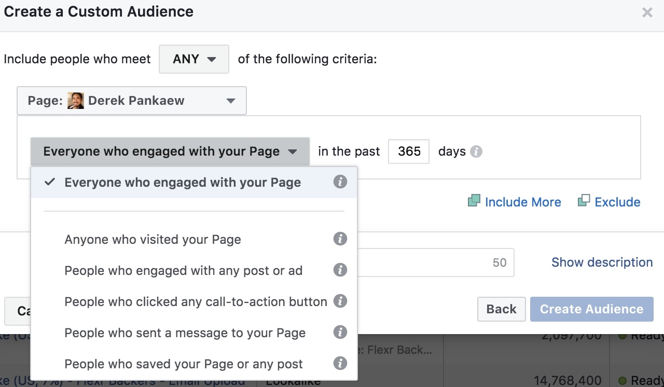Screen dimensions: 664x387
Task: Close the Create a Custom Audience dialog
Action: pos(647,13)
